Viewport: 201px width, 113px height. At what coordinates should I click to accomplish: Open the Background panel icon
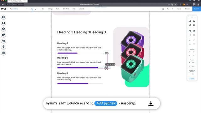(x=3, y=23)
